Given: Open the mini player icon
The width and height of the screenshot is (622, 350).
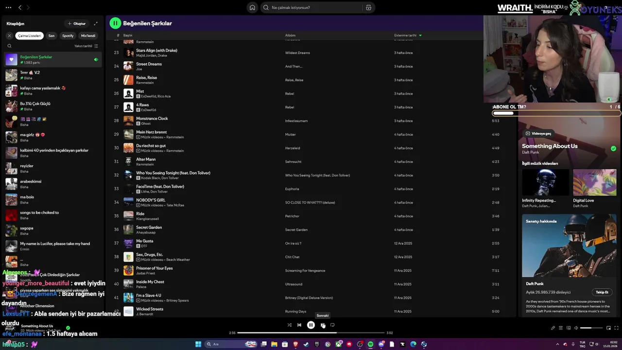Looking at the screenshot, I should pos(609,328).
